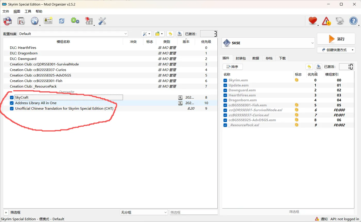The height and width of the screenshot is (222, 361).
Task: Click the red heart endorse icon
Action: click(313, 21)
